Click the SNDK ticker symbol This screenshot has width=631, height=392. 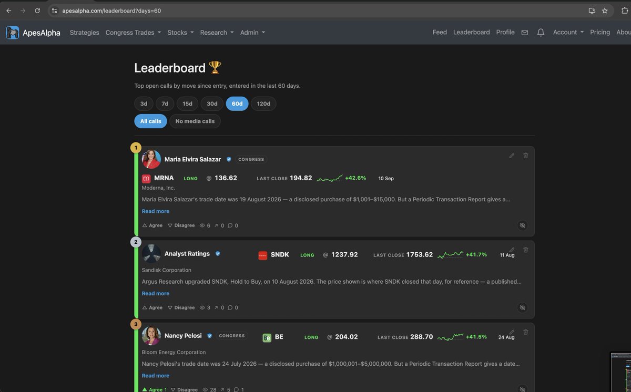click(280, 254)
